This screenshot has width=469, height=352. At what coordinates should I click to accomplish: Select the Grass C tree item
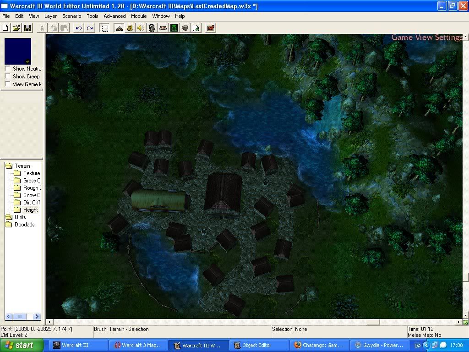(32, 181)
